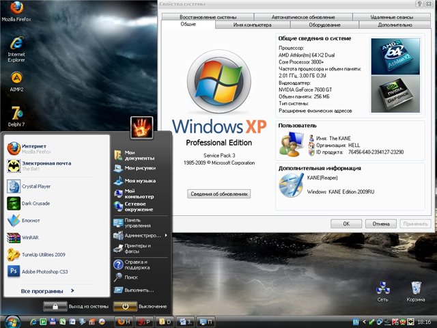
Task: Click the Windows XP orb logo
Action: pos(219,82)
